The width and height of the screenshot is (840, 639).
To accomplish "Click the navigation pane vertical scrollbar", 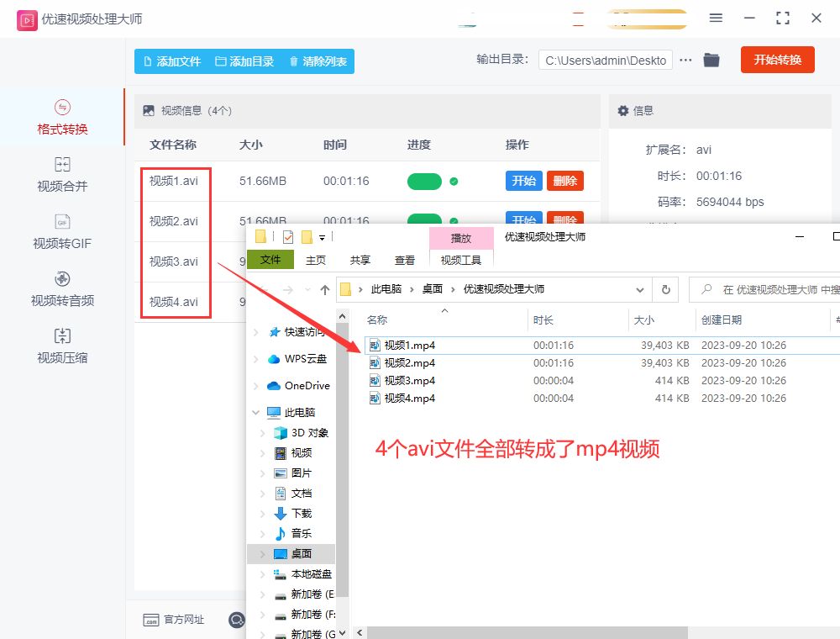I will click(343, 460).
